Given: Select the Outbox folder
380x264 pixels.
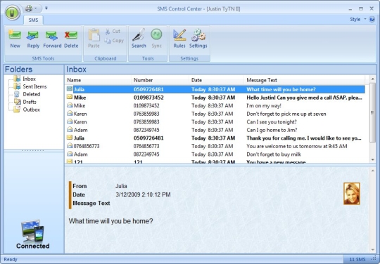Looking at the screenshot, I should pyautogui.click(x=31, y=110).
